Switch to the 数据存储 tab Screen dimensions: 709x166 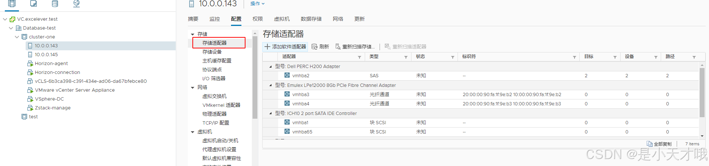pos(311,19)
